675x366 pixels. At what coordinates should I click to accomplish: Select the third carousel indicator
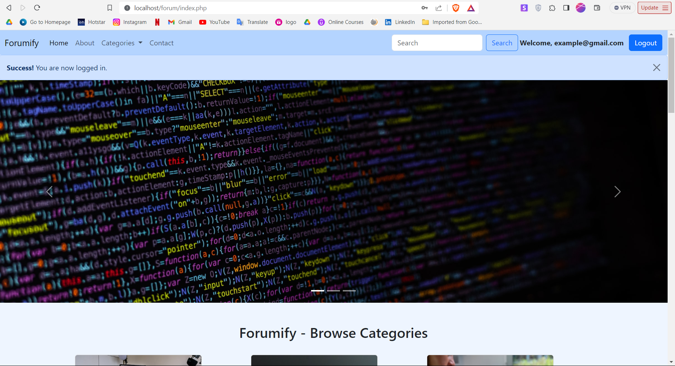(x=349, y=291)
